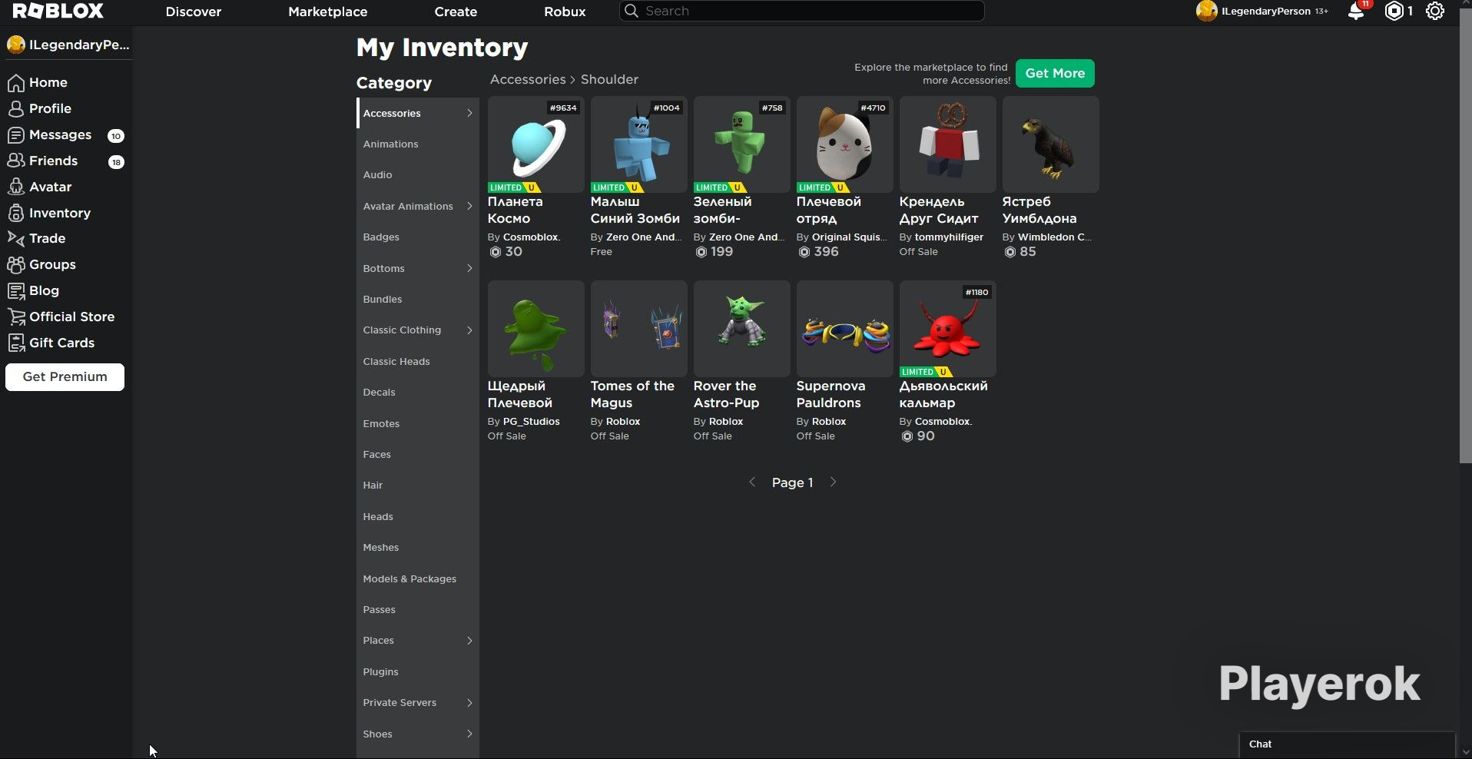Expand the Places category
This screenshot has width=1472, height=759.
pyautogui.click(x=469, y=641)
